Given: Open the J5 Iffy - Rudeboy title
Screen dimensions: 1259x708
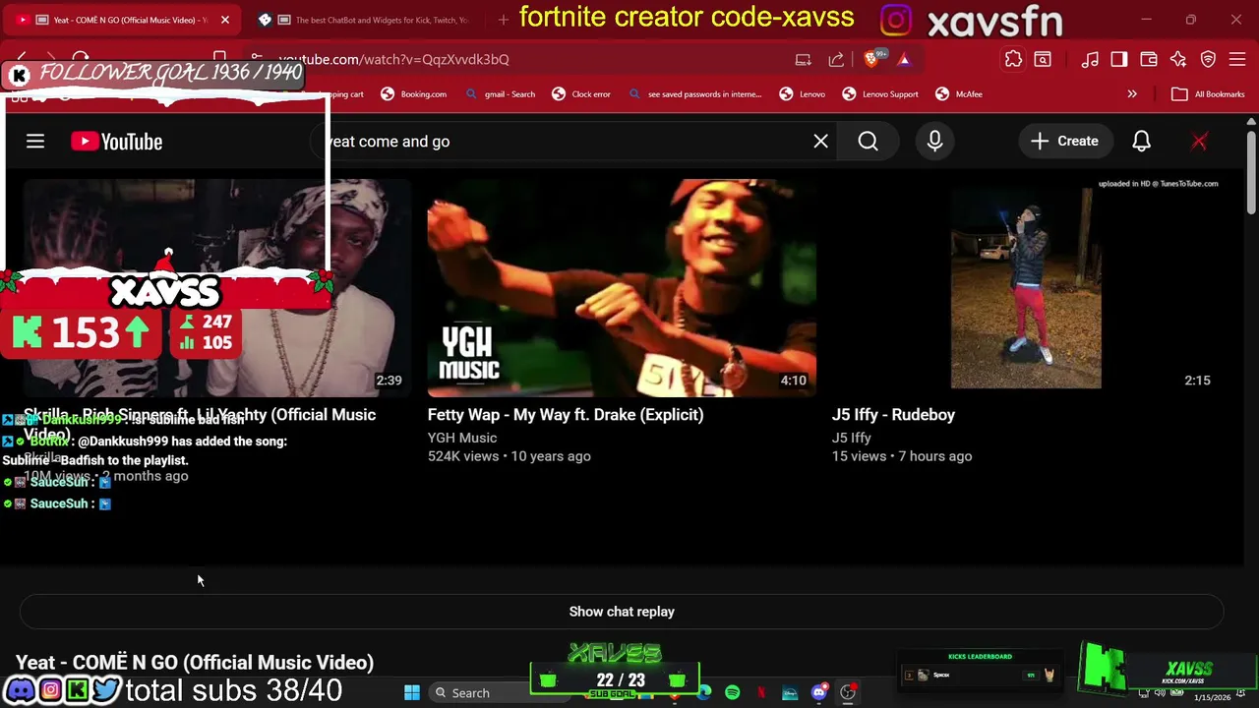Looking at the screenshot, I should pyautogui.click(x=893, y=415).
